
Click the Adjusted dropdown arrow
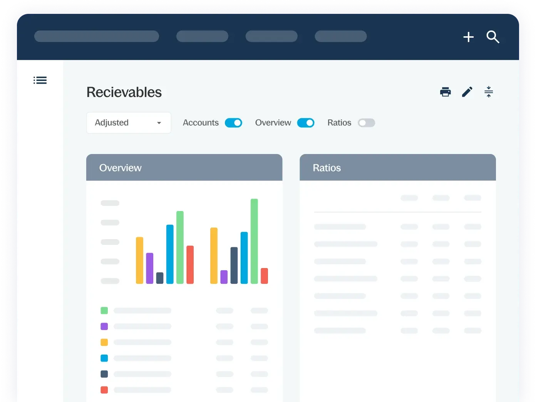click(x=159, y=123)
